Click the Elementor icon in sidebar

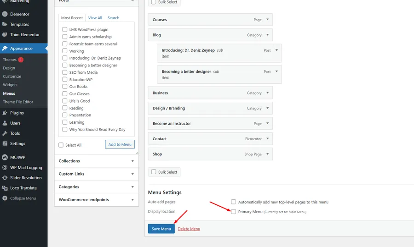[5, 14]
